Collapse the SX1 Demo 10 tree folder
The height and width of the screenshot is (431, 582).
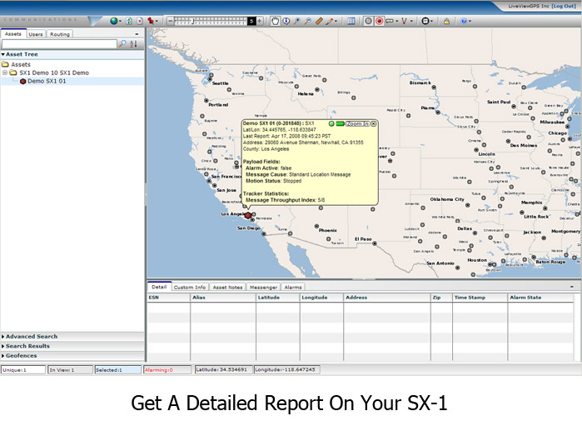5,73
